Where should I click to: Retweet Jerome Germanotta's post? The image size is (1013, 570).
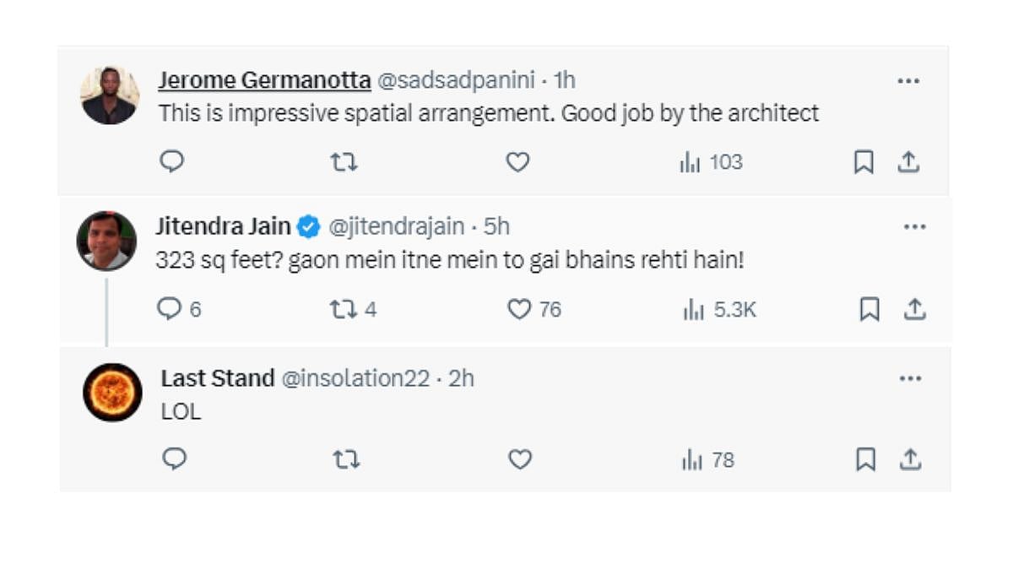tap(344, 161)
